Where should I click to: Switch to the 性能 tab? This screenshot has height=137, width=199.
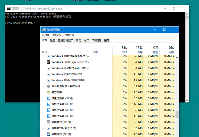click(53, 40)
